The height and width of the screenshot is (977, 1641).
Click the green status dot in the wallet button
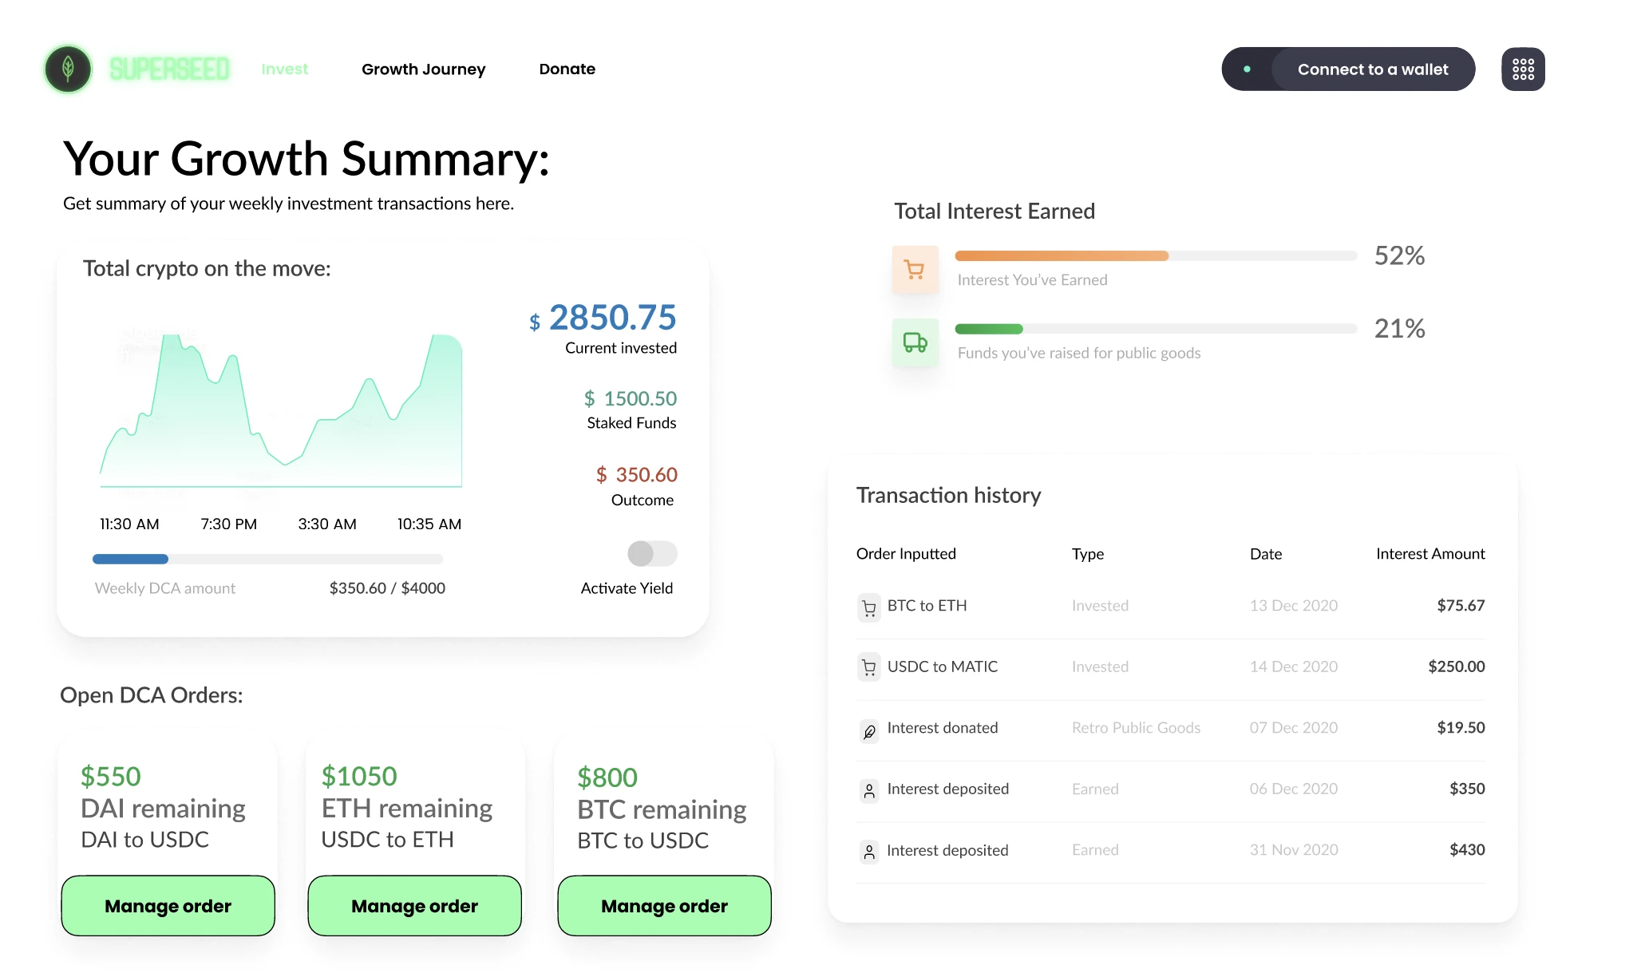[1247, 69]
